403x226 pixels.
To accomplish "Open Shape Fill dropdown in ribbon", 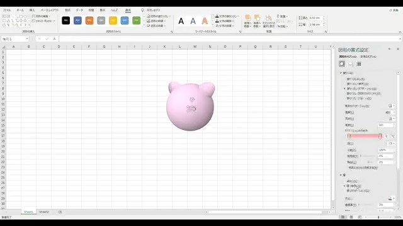I will pyautogui.click(x=159, y=16).
